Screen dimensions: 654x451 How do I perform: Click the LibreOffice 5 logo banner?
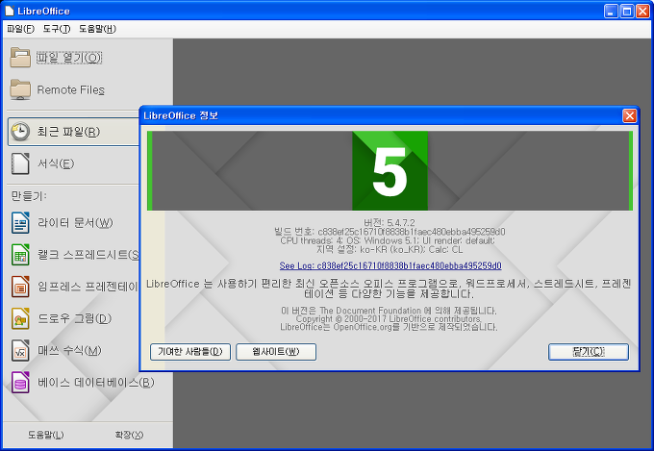[390, 170]
